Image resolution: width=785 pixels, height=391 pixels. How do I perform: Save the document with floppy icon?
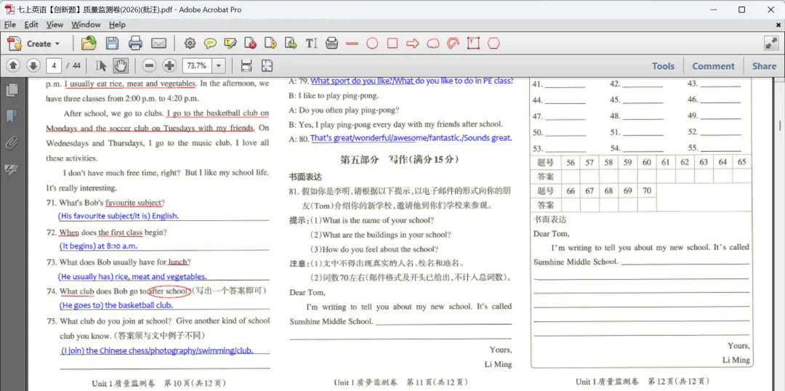tap(112, 44)
